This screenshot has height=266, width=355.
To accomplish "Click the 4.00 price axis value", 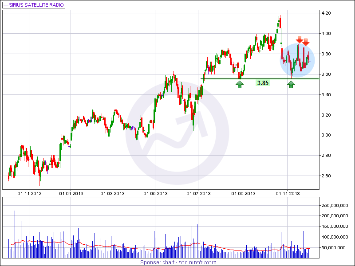I will [326, 34].
